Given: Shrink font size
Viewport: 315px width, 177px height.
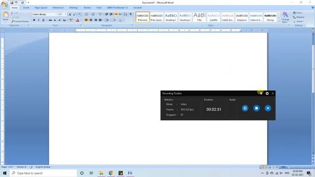Looking at the screenshot, I should [74, 14].
